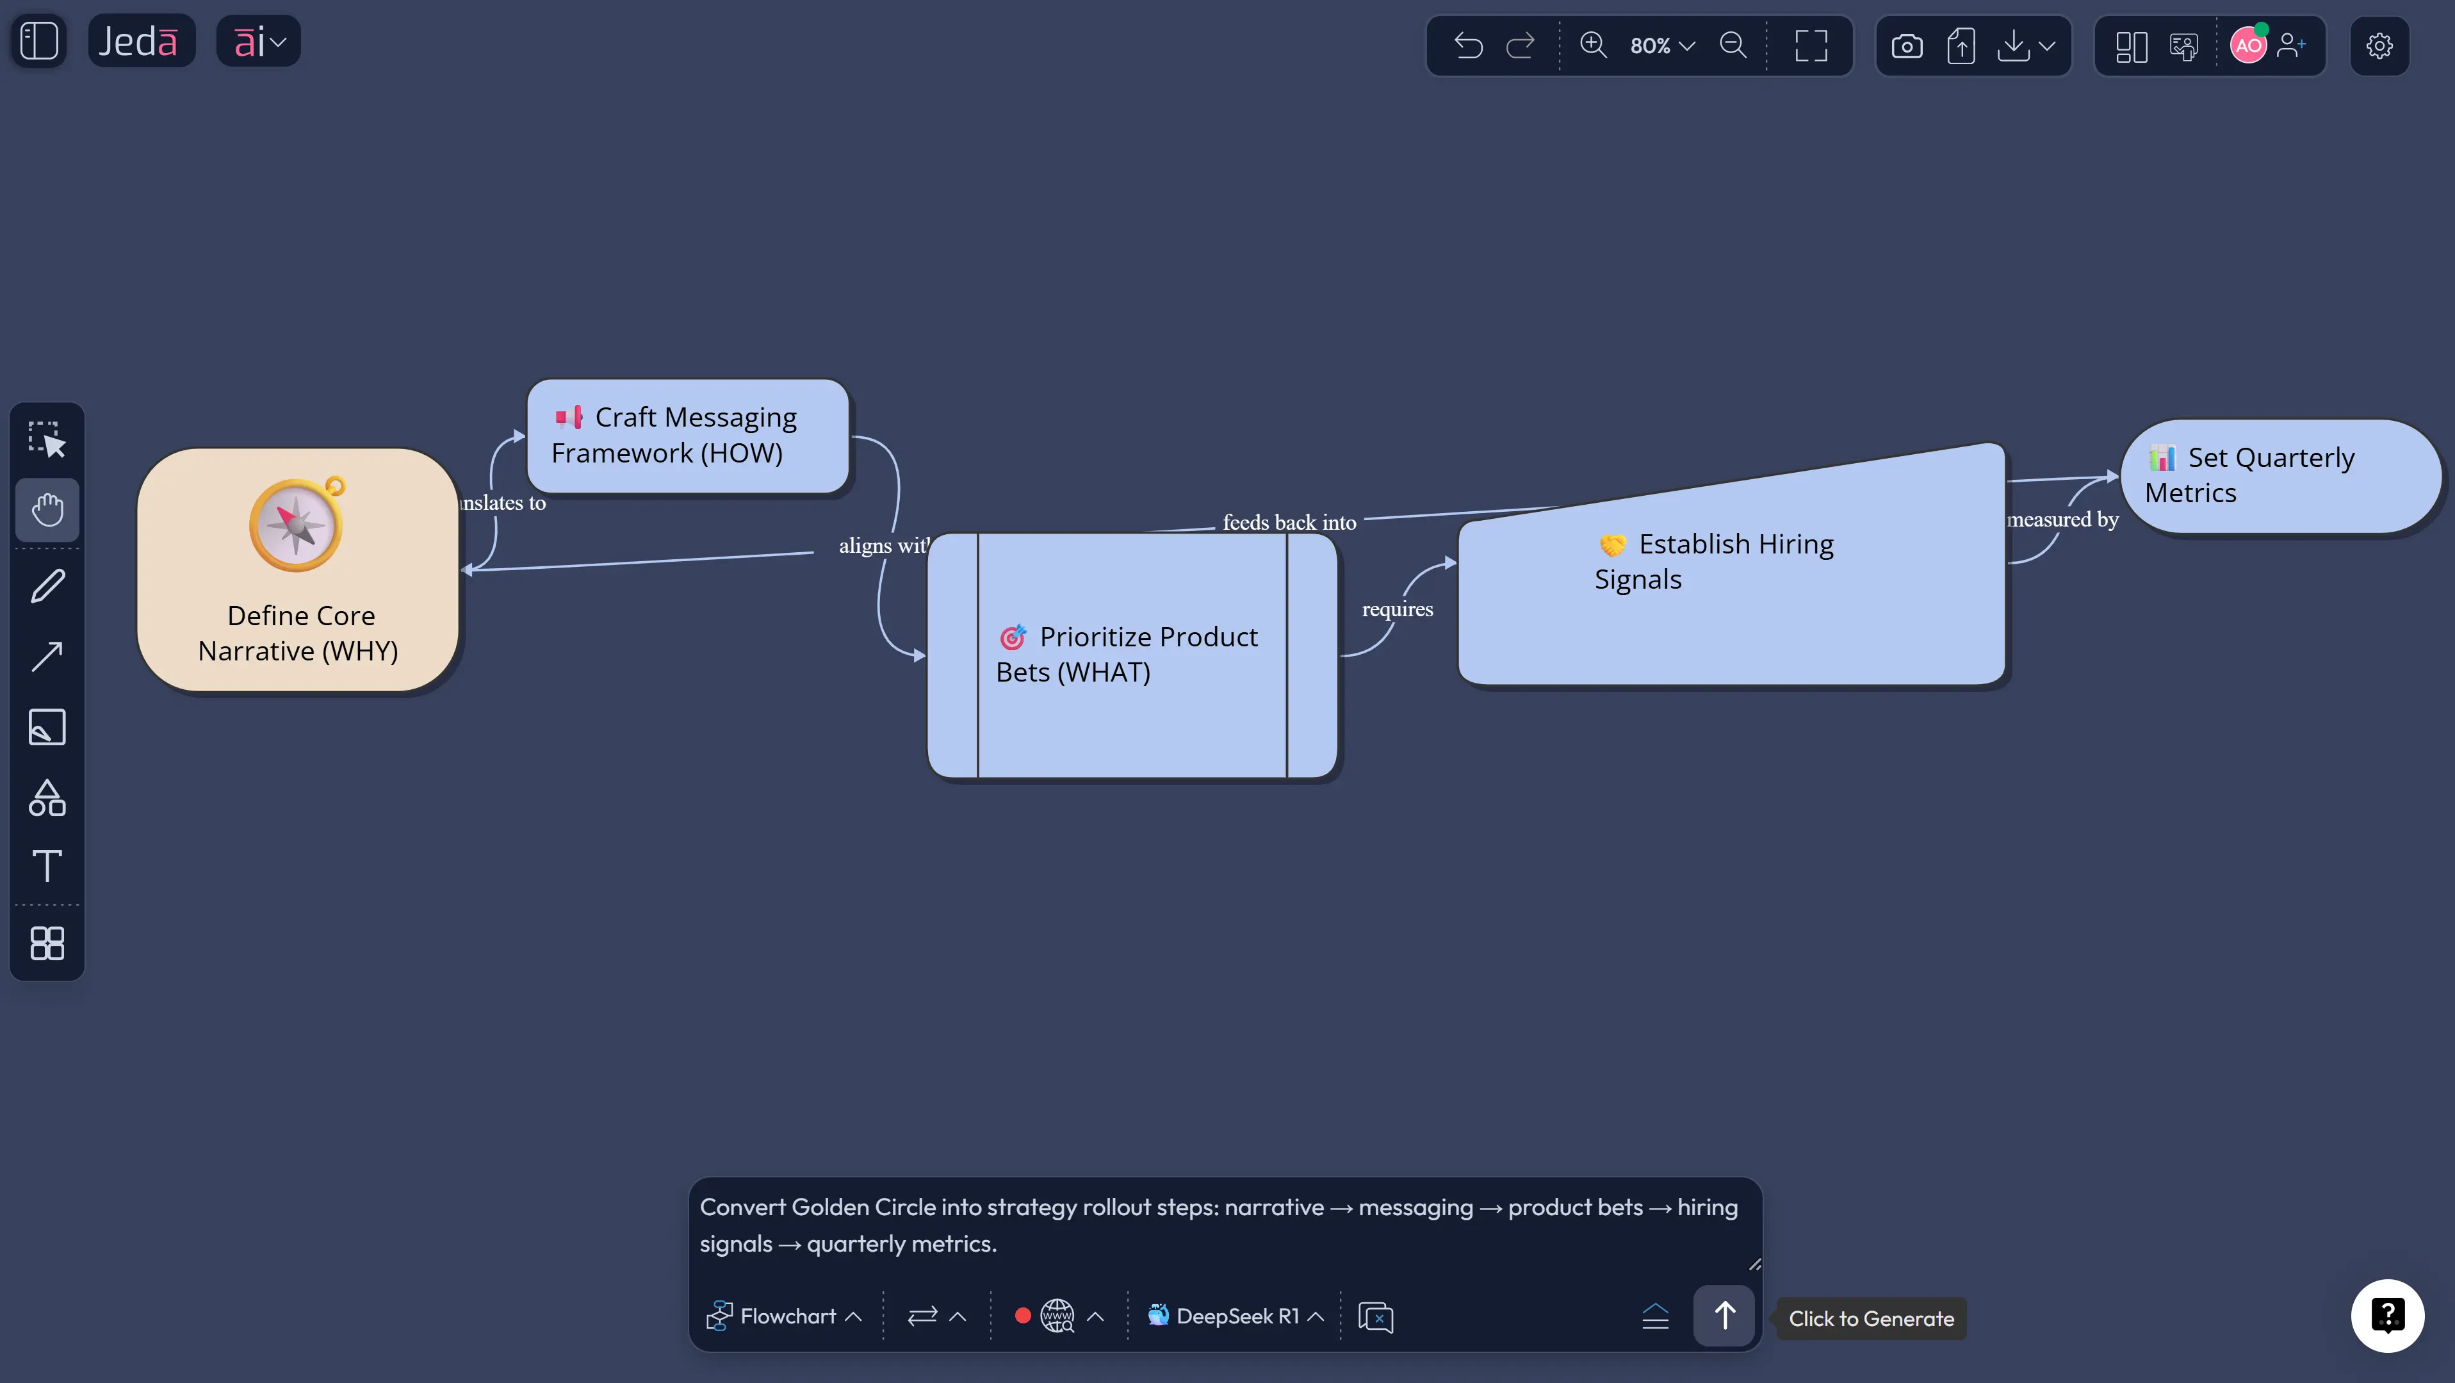Open the ai menu dropdown

(x=258, y=41)
